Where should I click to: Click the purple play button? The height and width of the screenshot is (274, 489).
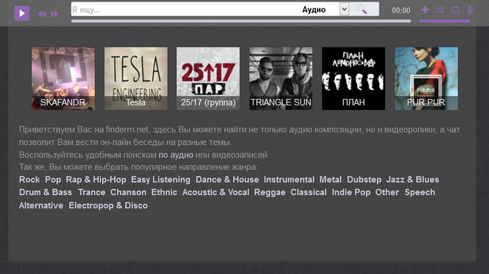22,13
